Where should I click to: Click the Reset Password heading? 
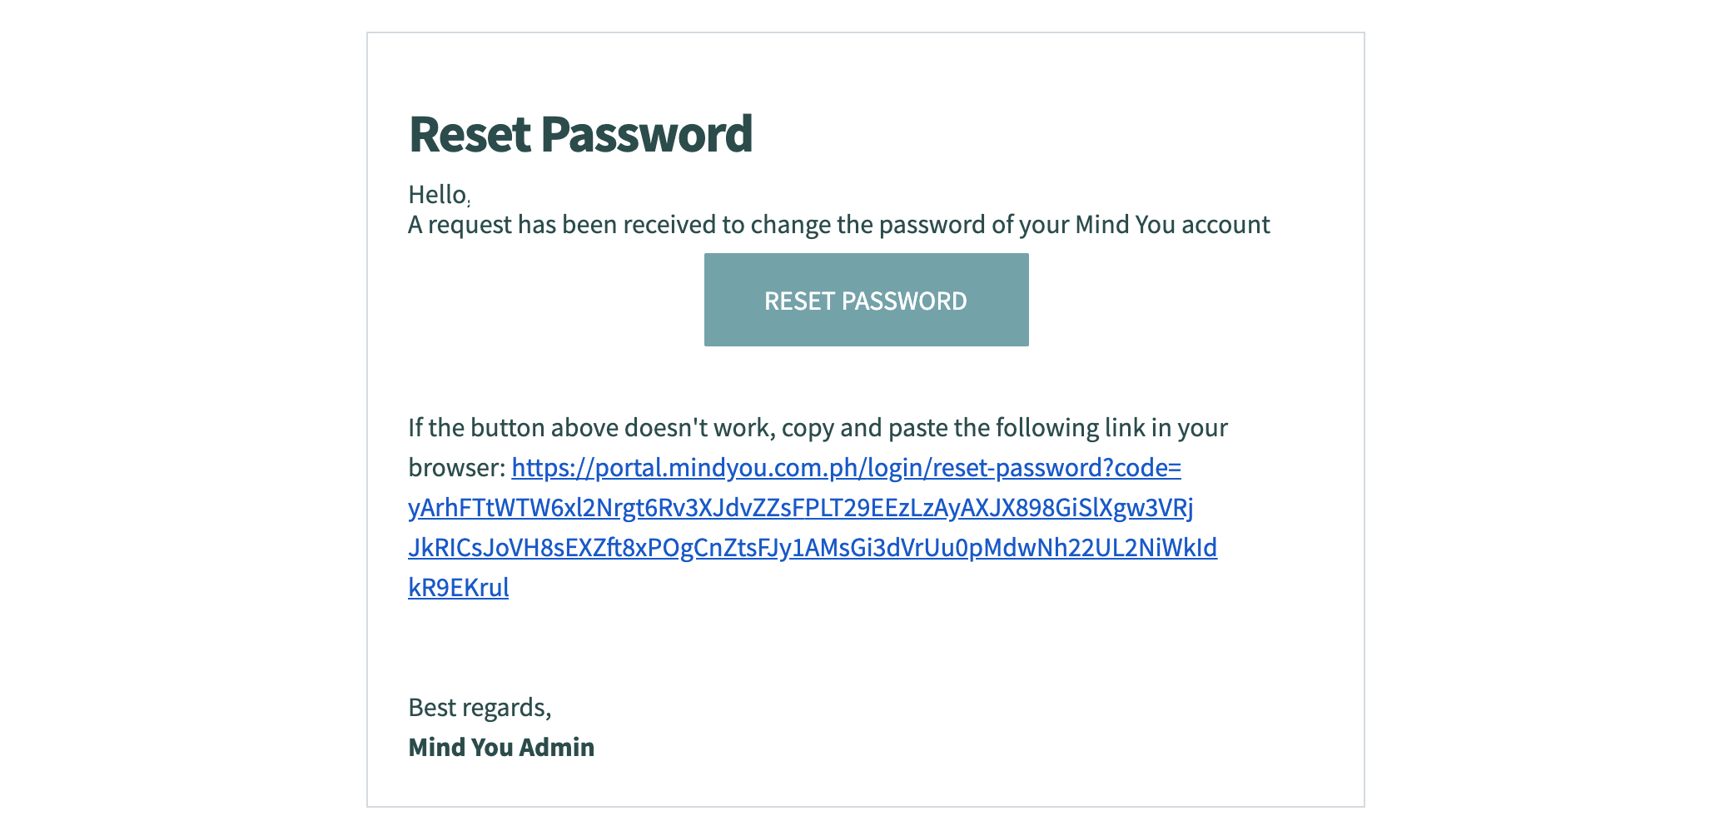coord(580,134)
